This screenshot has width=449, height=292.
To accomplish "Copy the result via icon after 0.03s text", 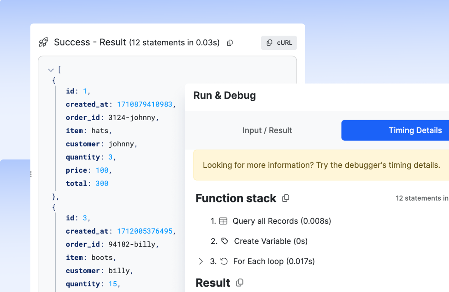I will (229, 43).
